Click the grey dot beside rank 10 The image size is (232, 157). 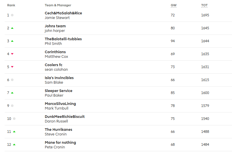click(x=14, y=119)
